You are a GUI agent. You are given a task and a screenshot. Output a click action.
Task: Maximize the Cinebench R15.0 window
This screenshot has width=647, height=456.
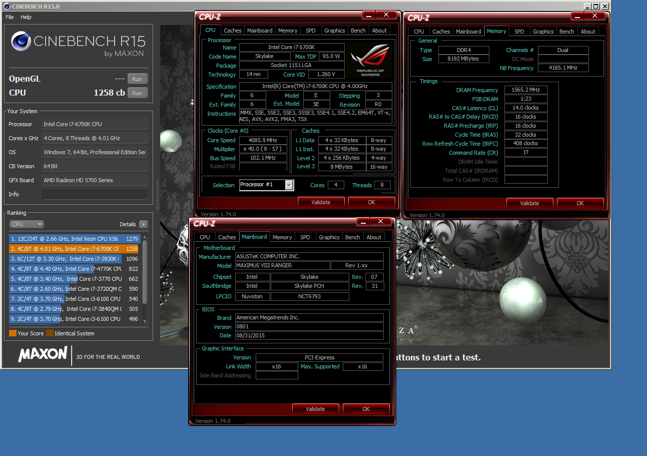tap(595, 6)
